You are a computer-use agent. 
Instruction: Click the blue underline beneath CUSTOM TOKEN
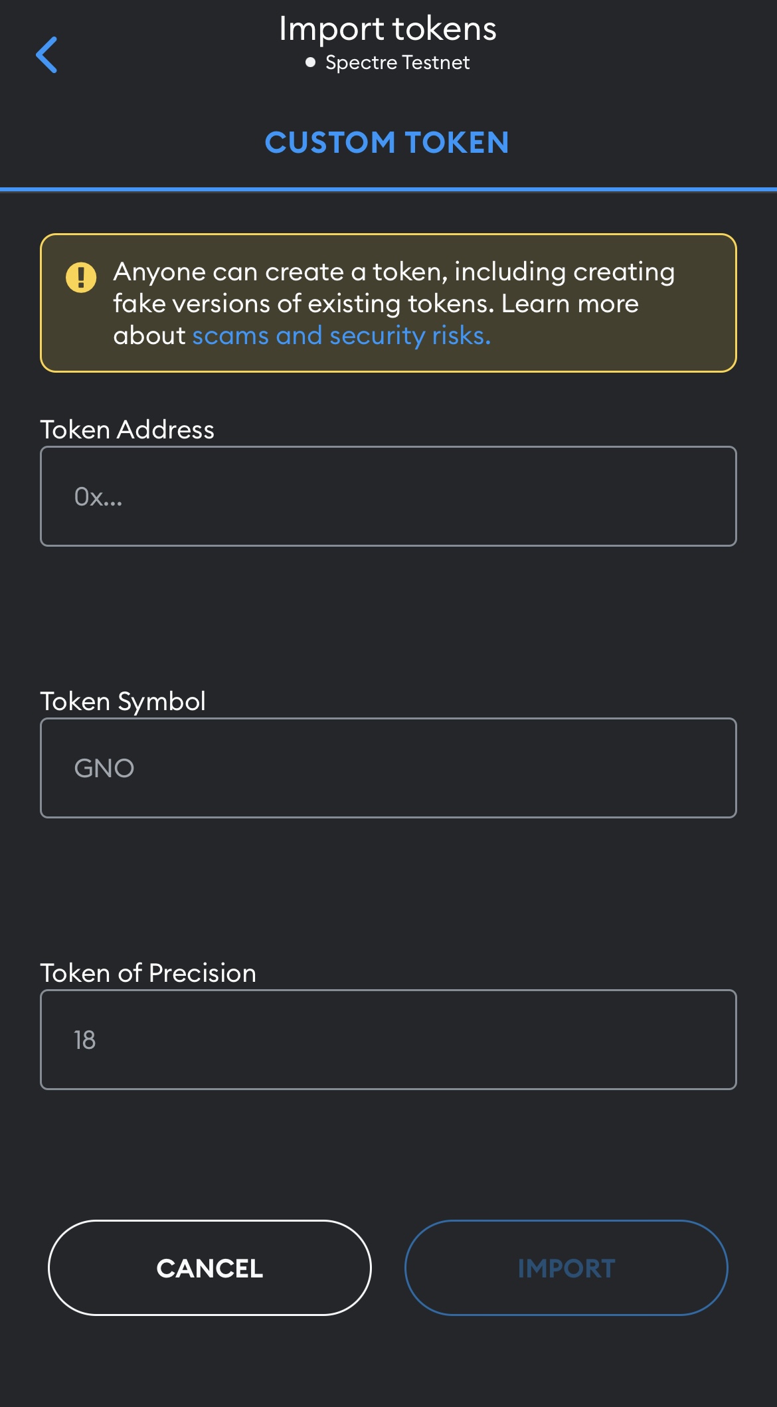(x=387, y=188)
